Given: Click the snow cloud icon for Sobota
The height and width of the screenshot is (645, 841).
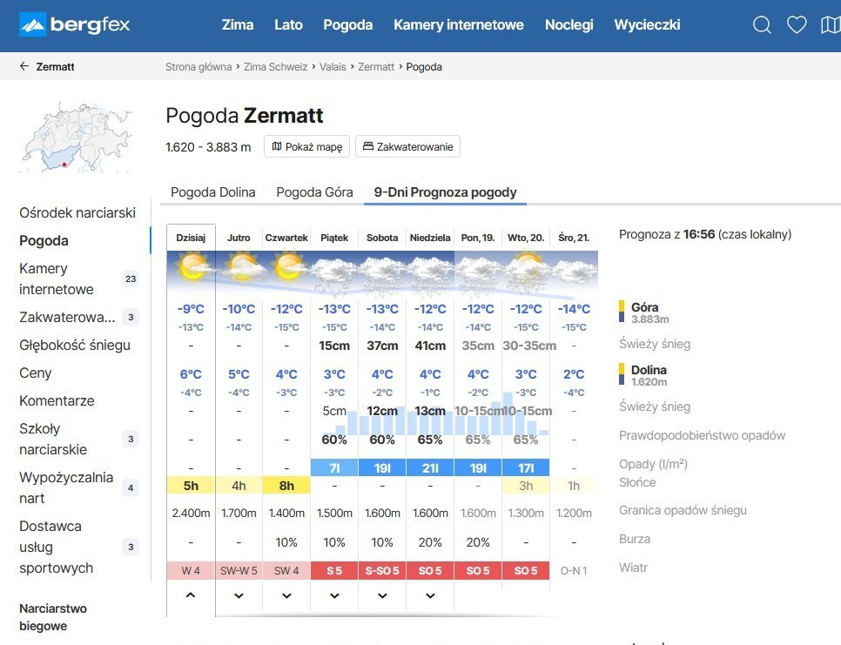Looking at the screenshot, I should (x=382, y=272).
